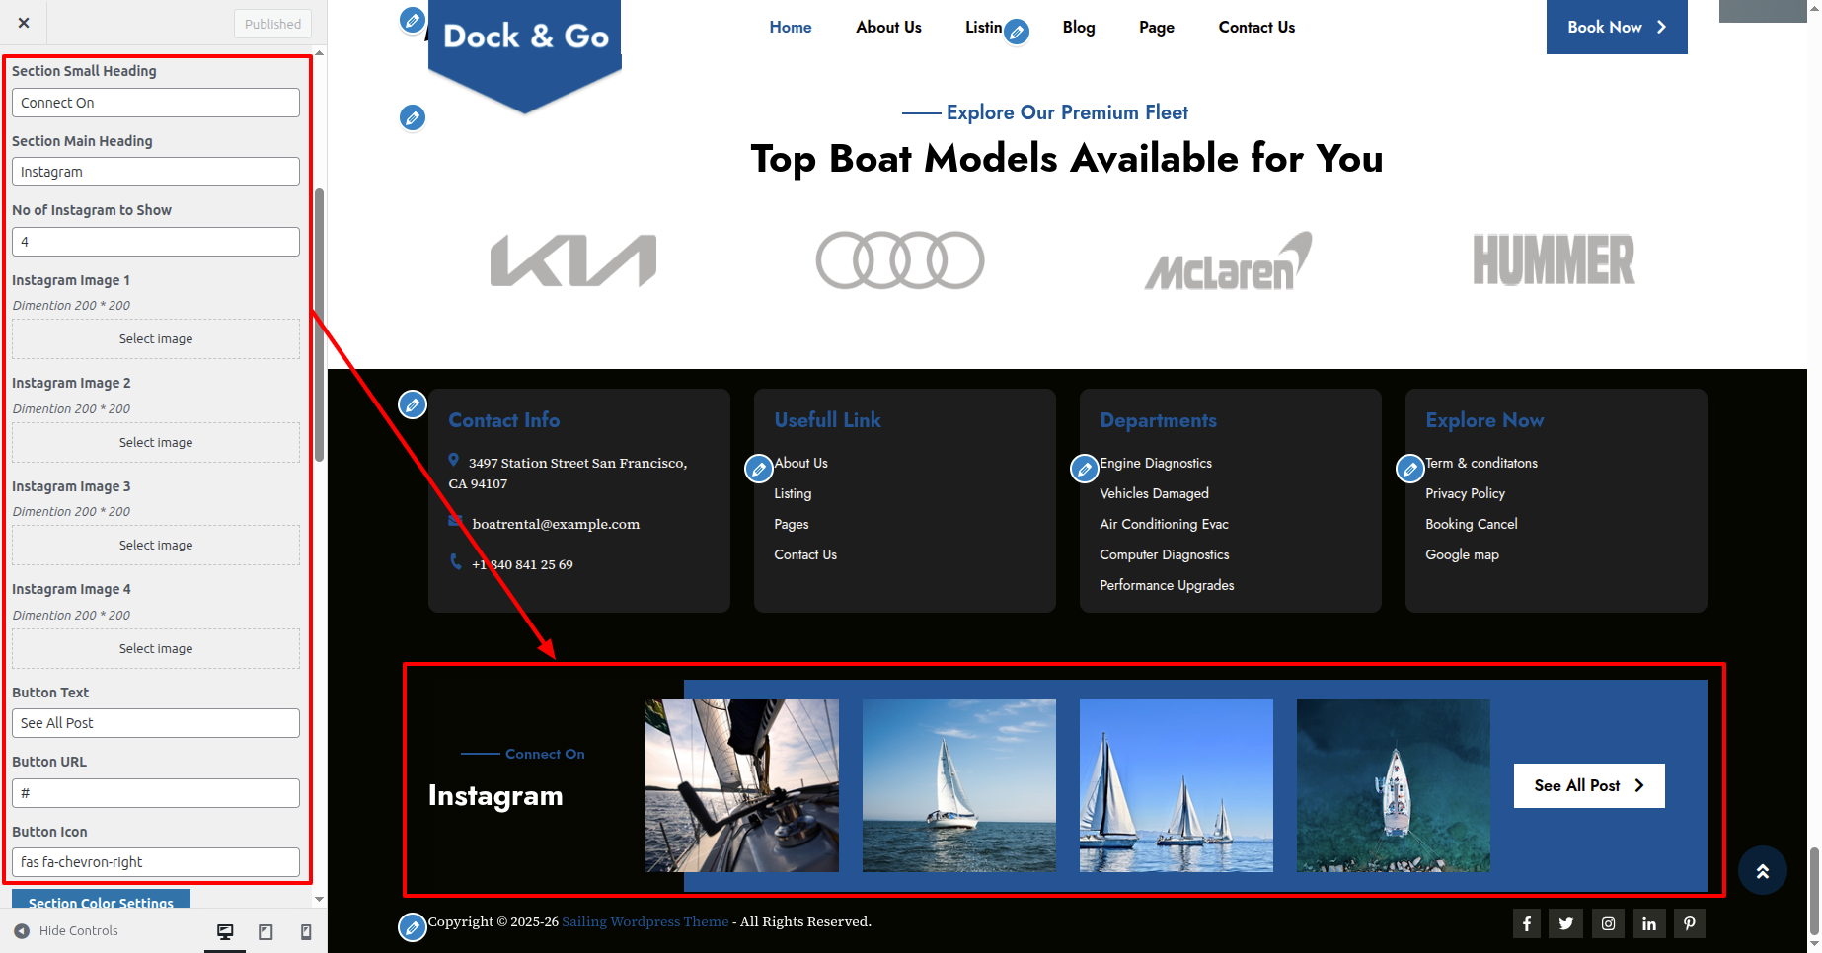1822x953 pixels.
Task: Switch to tablet preview icon
Action: pos(266,931)
